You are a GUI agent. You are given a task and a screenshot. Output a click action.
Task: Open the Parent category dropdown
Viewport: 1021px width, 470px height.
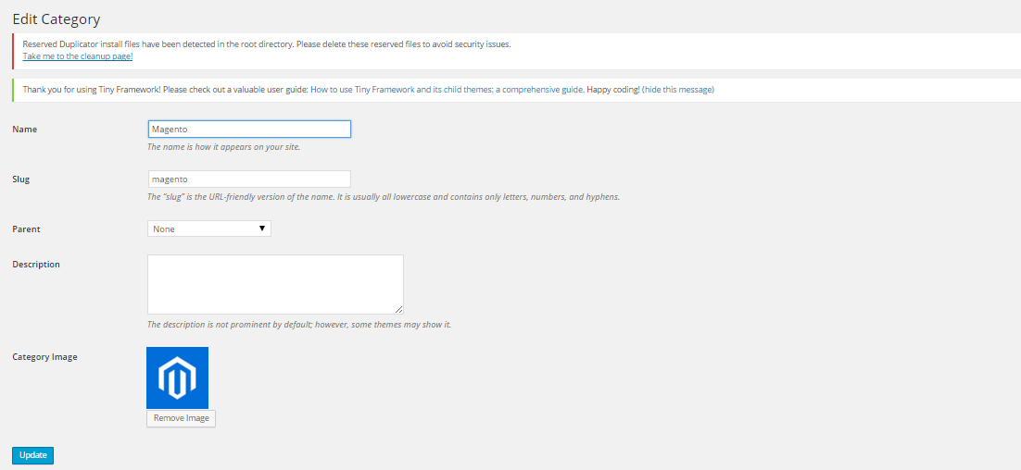tap(209, 229)
